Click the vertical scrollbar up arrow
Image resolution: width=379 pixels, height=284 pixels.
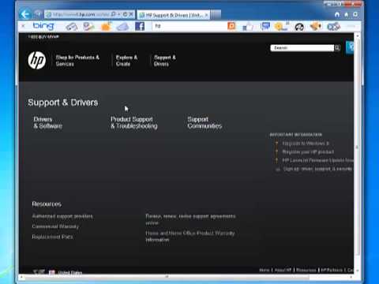pos(357,35)
